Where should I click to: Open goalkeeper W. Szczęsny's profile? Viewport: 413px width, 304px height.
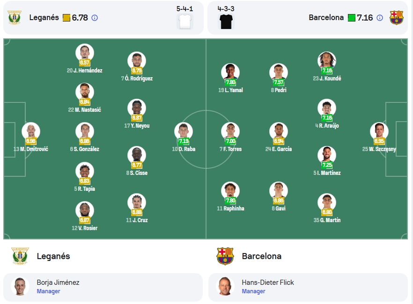(379, 138)
